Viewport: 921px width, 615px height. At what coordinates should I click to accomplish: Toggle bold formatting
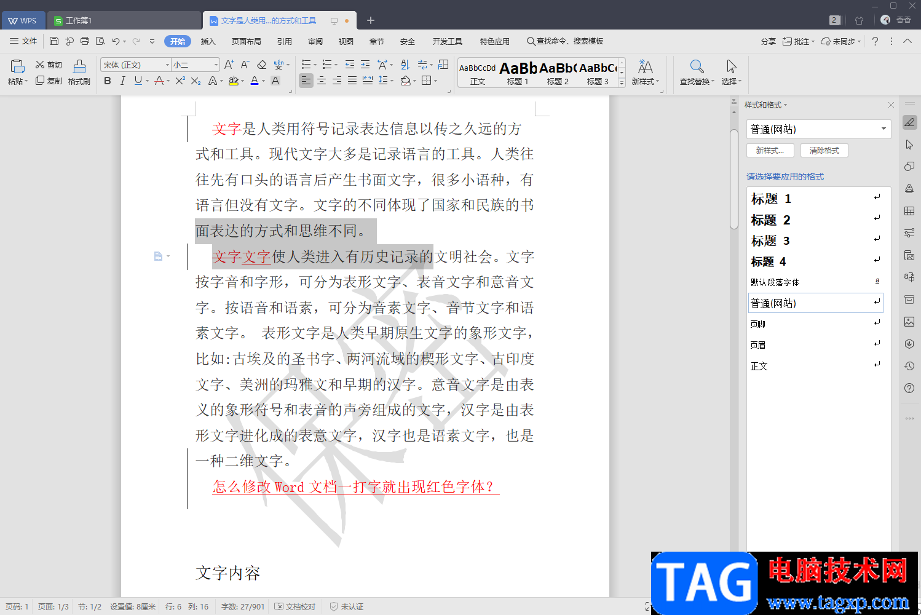click(108, 81)
